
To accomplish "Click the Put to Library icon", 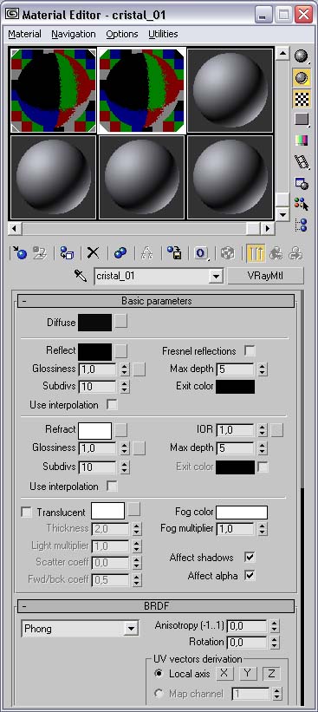I will (x=174, y=253).
